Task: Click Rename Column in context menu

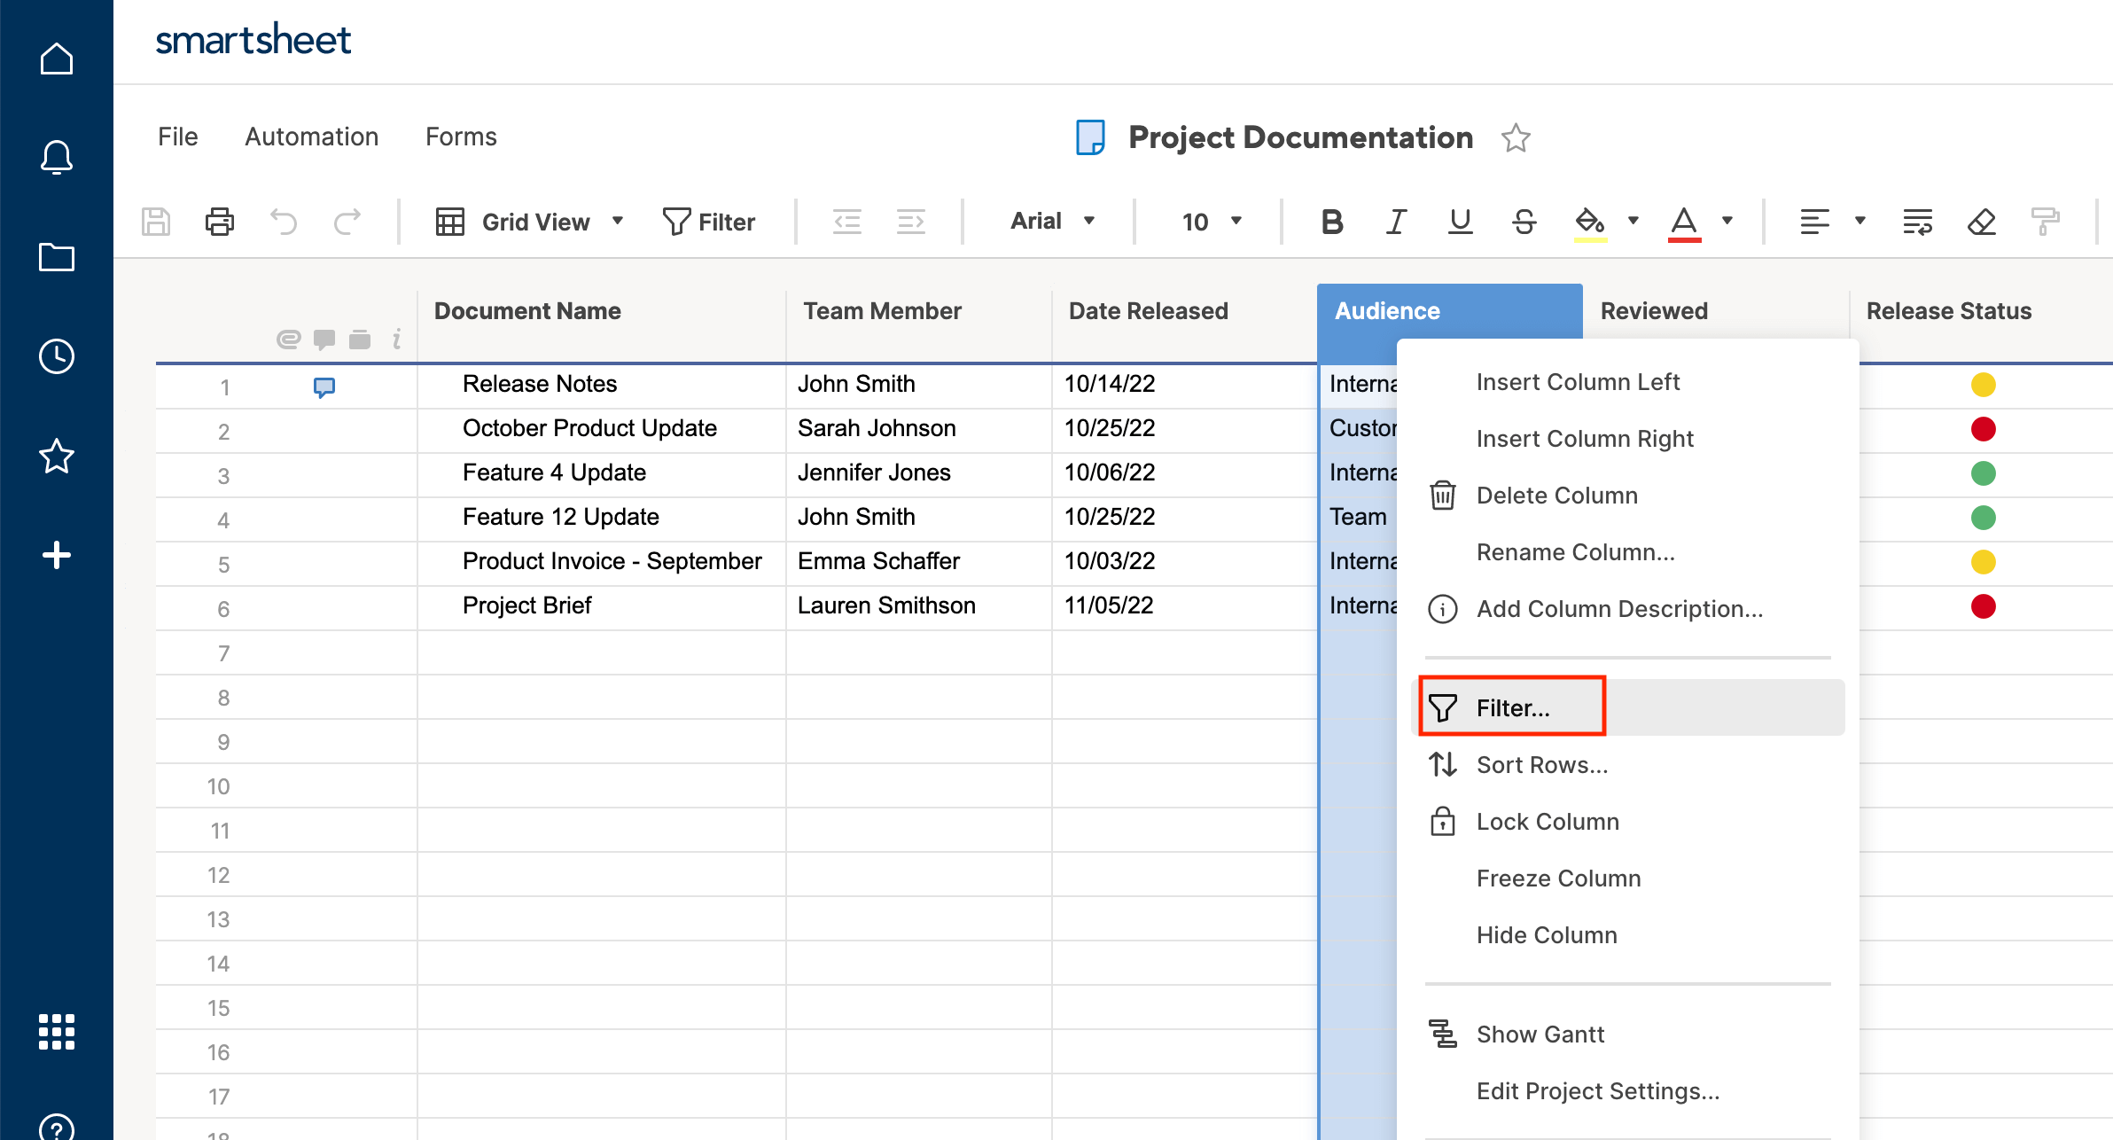Action: pyautogui.click(x=1574, y=551)
